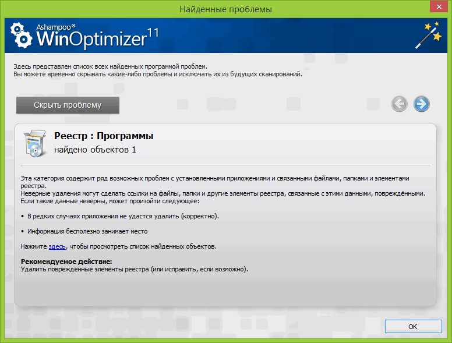Screen dimensions: 452x343
Task: Click the Ashampoo gears logo icon
Action: (20, 35)
